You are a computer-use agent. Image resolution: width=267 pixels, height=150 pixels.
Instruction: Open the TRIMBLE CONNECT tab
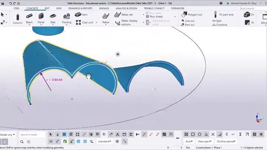154,8
